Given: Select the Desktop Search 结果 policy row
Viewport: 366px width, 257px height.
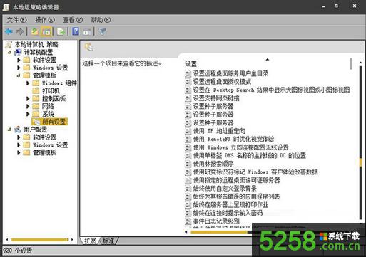Looking at the screenshot, I should point(271,90).
